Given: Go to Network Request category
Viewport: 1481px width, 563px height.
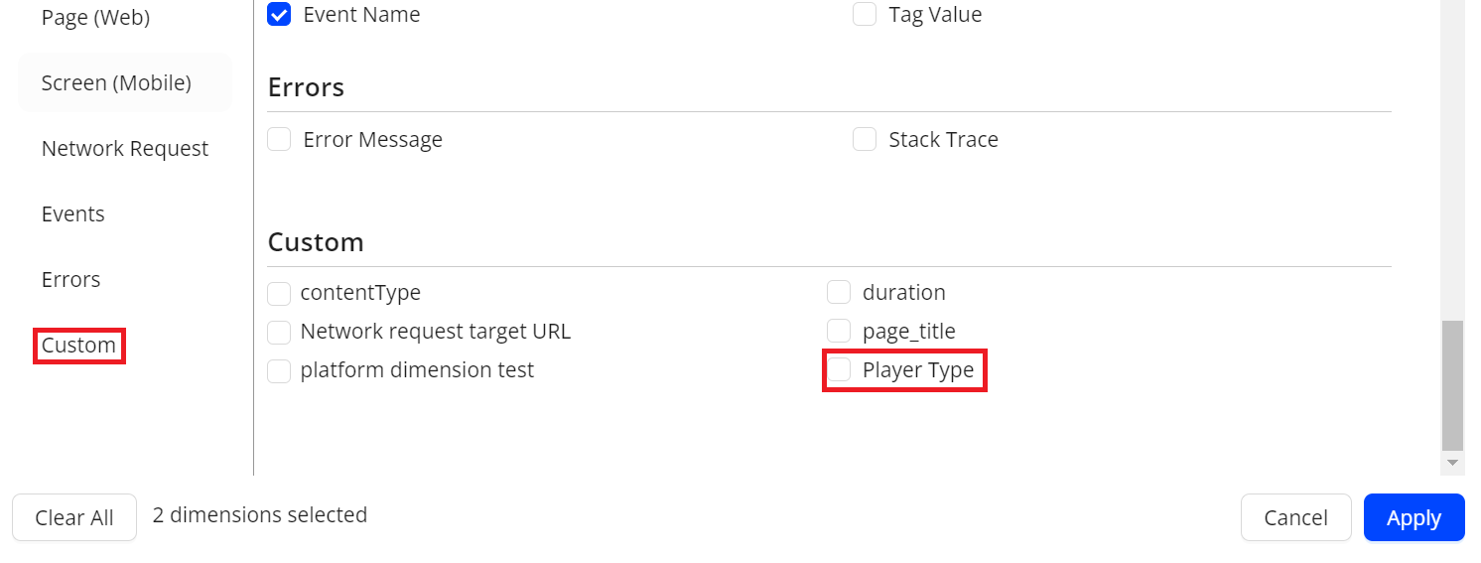Looking at the screenshot, I should click(x=125, y=149).
